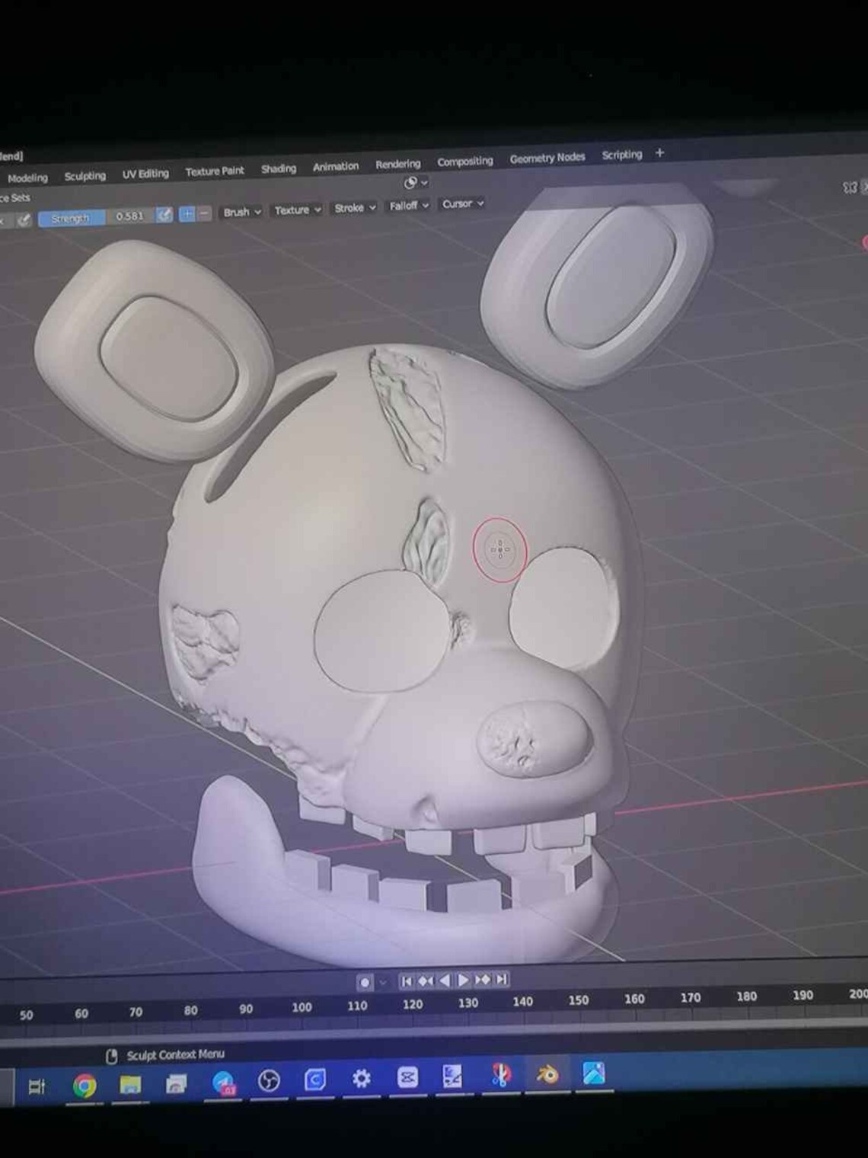Click frame 100 on the timeline

click(302, 1007)
